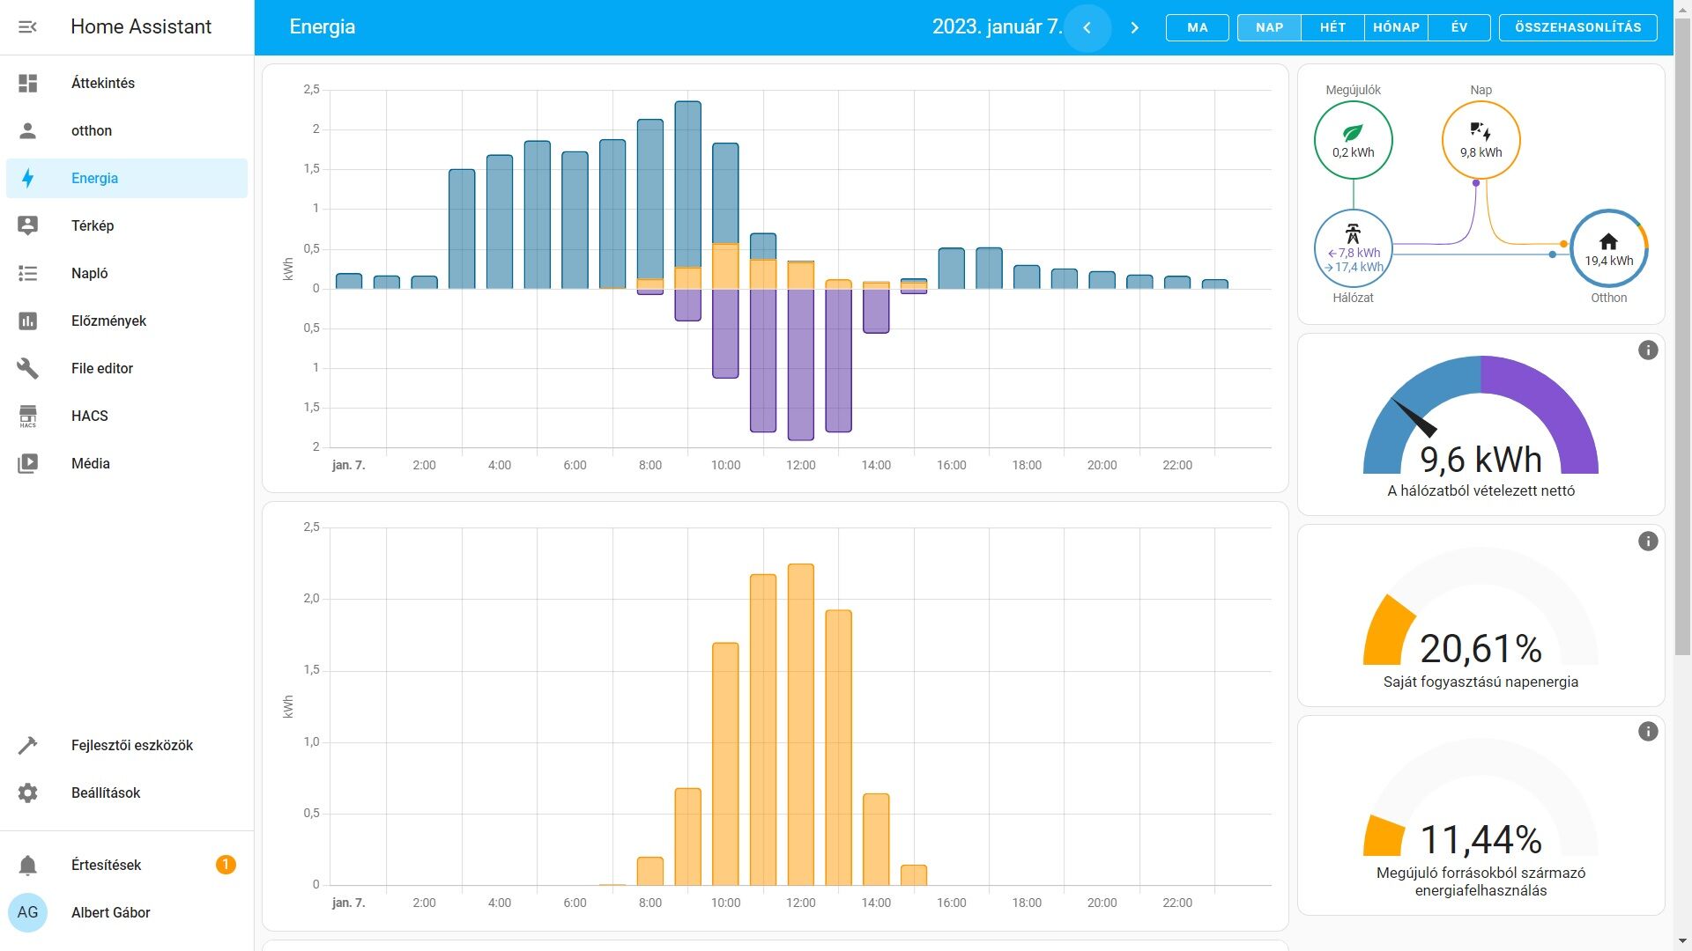The image size is (1692, 951).
Task: Select the NAP period toggle
Action: [1269, 27]
